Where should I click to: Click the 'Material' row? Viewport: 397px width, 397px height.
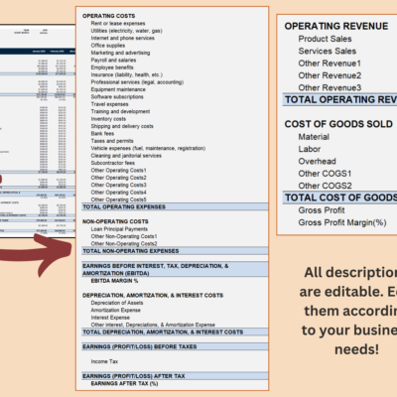point(314,137)
